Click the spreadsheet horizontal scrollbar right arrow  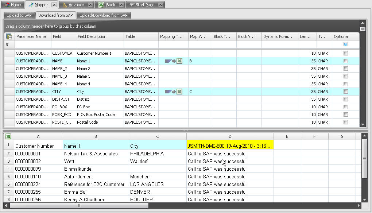(358, 206)
